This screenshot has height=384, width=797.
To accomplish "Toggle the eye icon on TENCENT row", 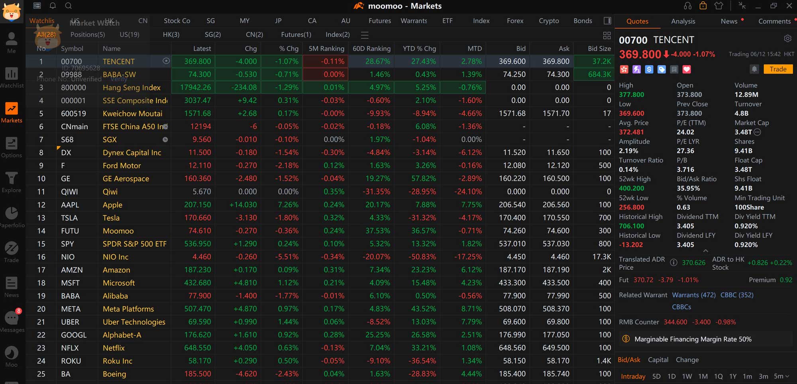I will (x=166, y=61).
